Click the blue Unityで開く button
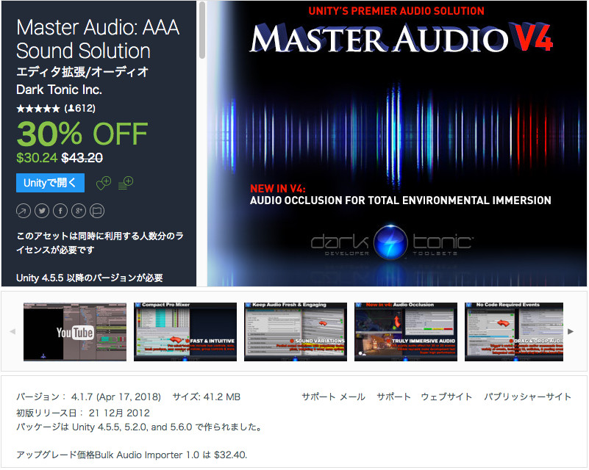 pos(50,183)
